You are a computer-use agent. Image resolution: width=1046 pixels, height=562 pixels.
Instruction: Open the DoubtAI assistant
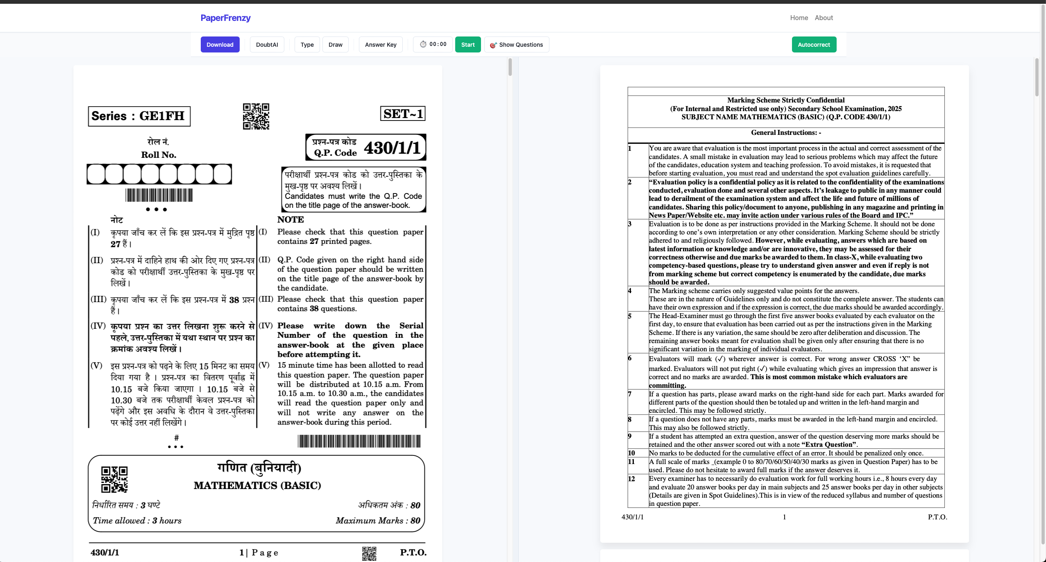(x=267, y=45)
